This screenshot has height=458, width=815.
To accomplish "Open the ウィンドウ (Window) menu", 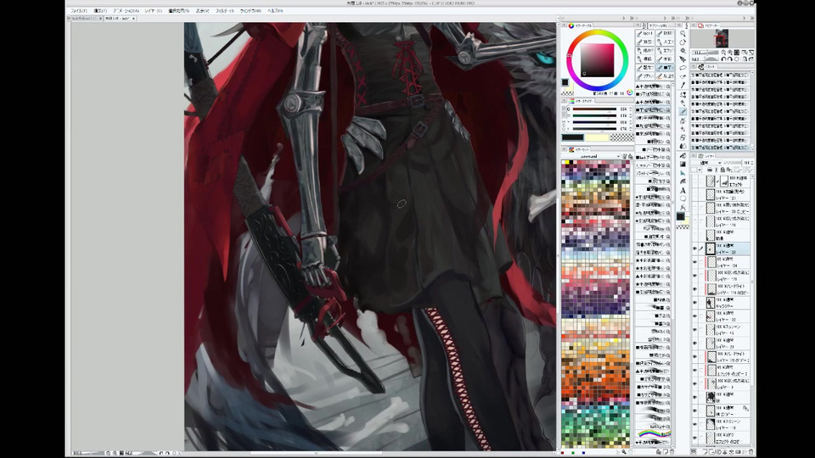I will [250, 10].
